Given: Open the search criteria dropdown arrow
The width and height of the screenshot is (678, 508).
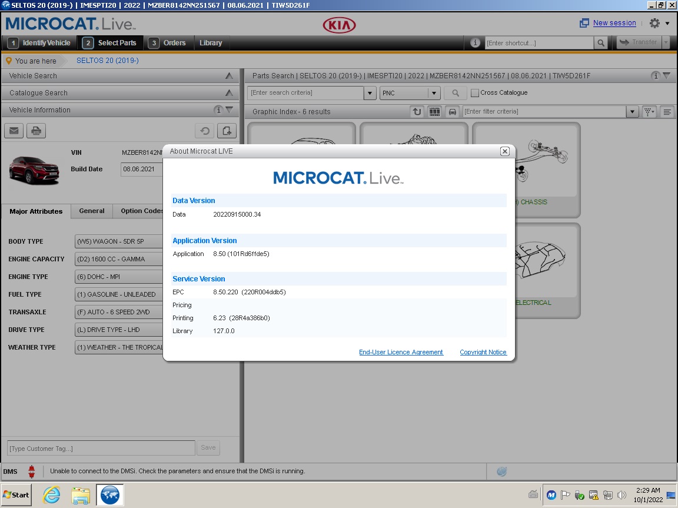Looking at the screenshot, I should [370, 93].
